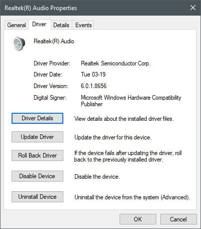The width and height of the screenshot is (201, 229).
Task: Confirm with the OK button
Action: point(138,219)
